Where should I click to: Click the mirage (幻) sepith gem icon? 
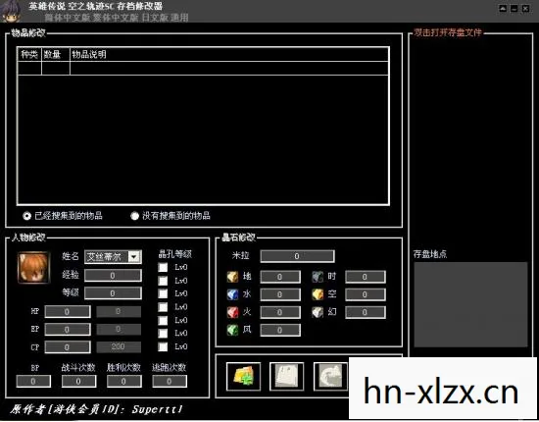(318, 312)
